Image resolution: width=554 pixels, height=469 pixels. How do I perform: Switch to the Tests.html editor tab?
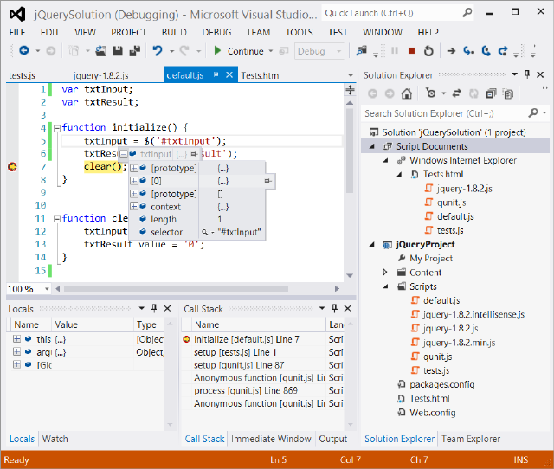(x=261, y=75)
